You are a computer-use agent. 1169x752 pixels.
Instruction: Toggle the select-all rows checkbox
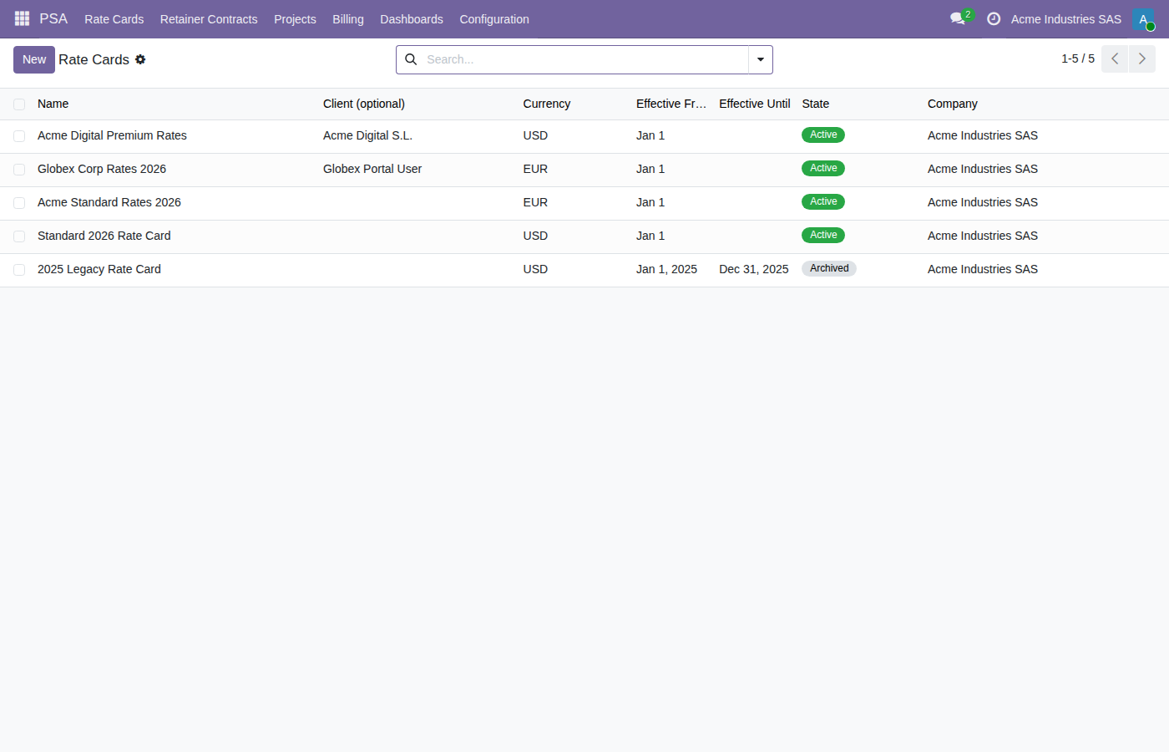(19, 104)
